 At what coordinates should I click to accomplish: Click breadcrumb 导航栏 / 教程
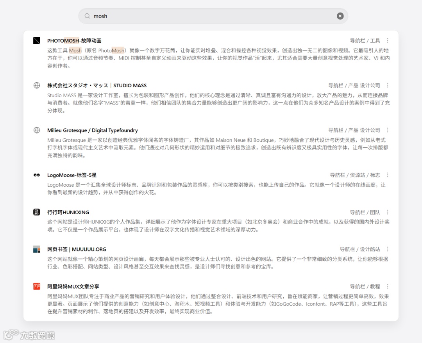coord(365,286)
